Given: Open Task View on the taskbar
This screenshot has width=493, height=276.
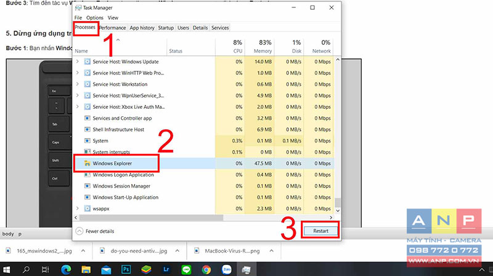Looking at the screenshot, I should coord(46,269).
